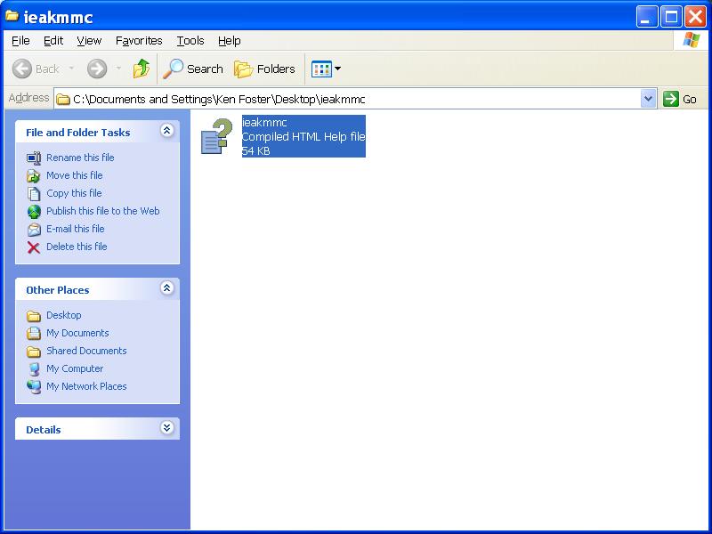The width and height of the screenshot is (712, 534).
Task: Click the ieakmmc file name text
Action: point(264,122)
